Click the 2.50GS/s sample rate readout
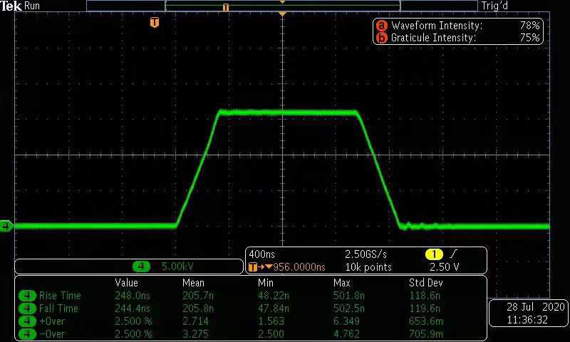The height and width of the screenshot is (342, 570). coord(366,254)
